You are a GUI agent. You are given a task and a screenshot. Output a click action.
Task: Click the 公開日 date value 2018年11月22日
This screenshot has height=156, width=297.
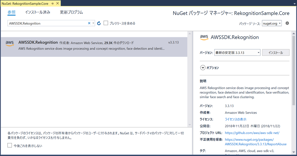pyautogui.click(x=253, y=126)
